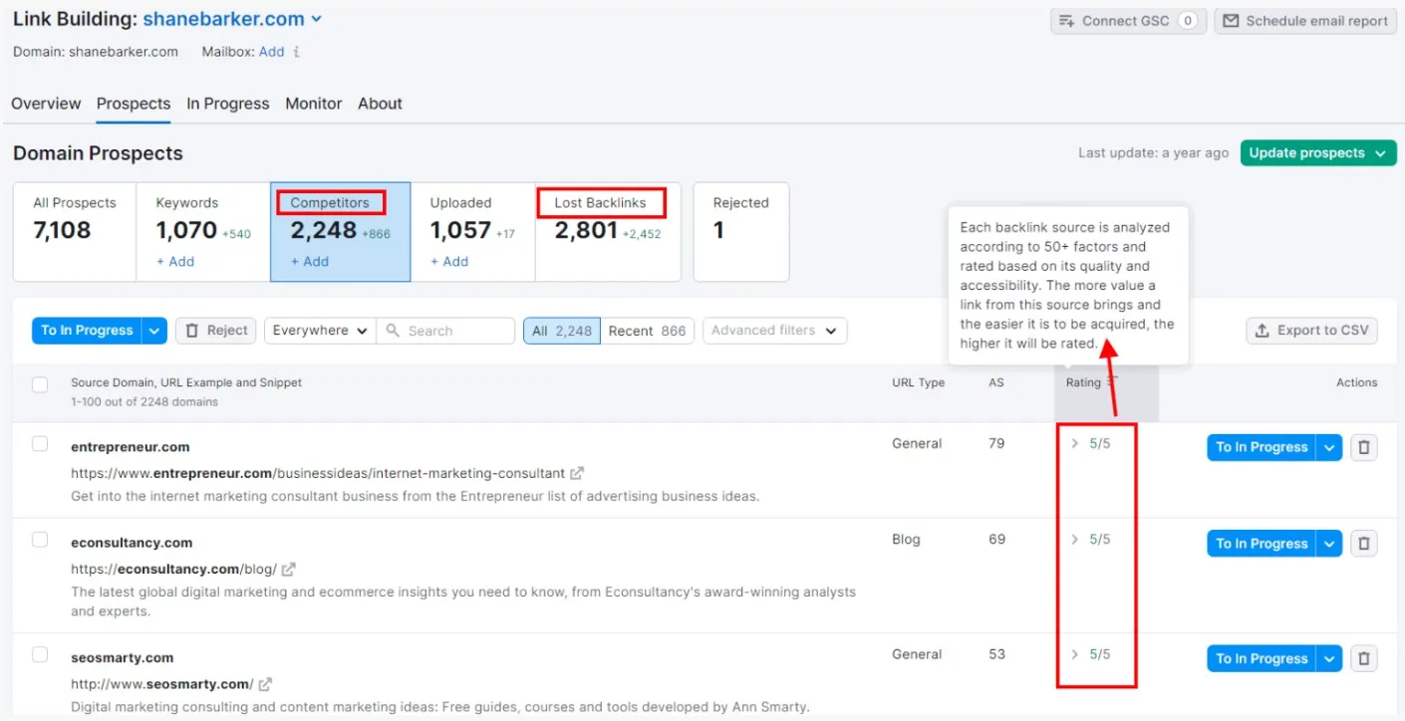Open the shanebarker.com project dropdown
The height and width of the screenshot is (721, 1405).
316,19
